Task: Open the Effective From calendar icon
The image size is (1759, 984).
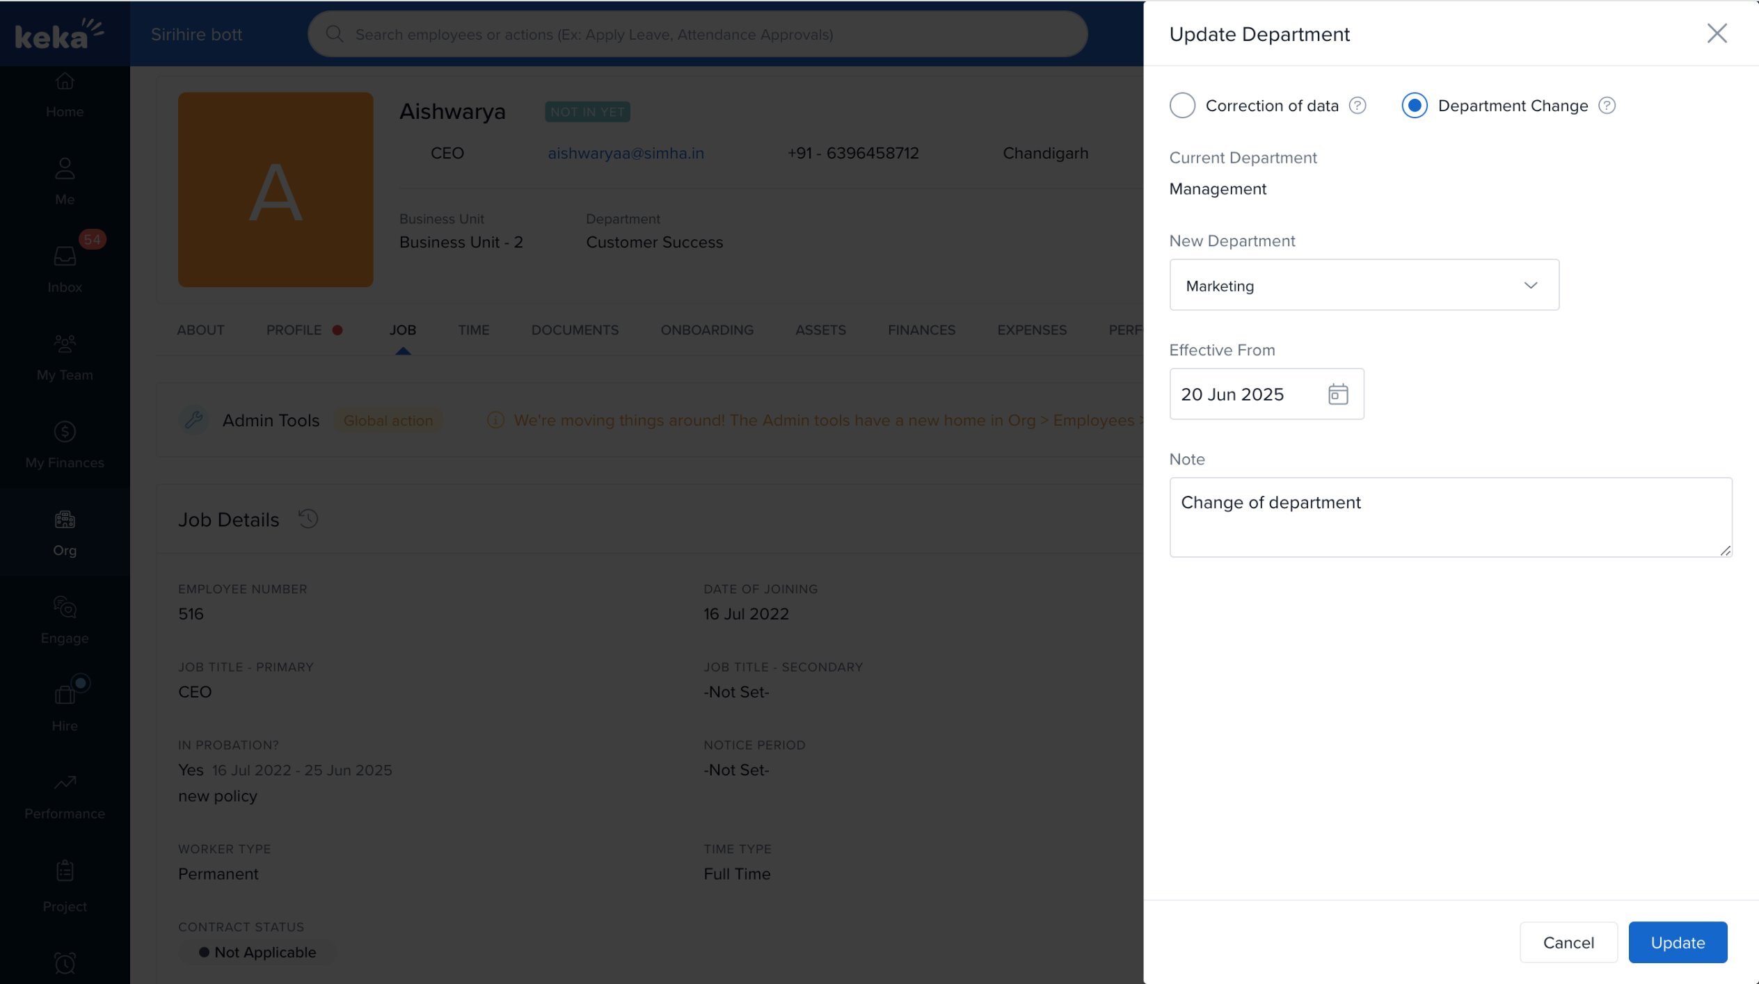Action: pyautogui.click(x=1337, y=394)
